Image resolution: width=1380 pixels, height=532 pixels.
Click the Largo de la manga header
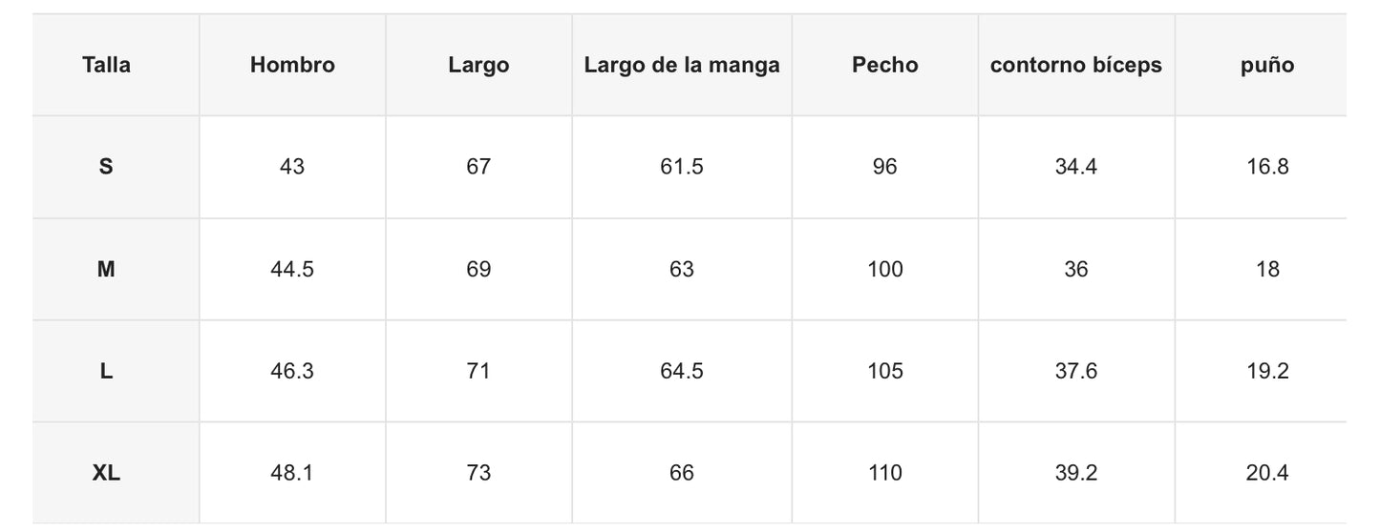682,66
